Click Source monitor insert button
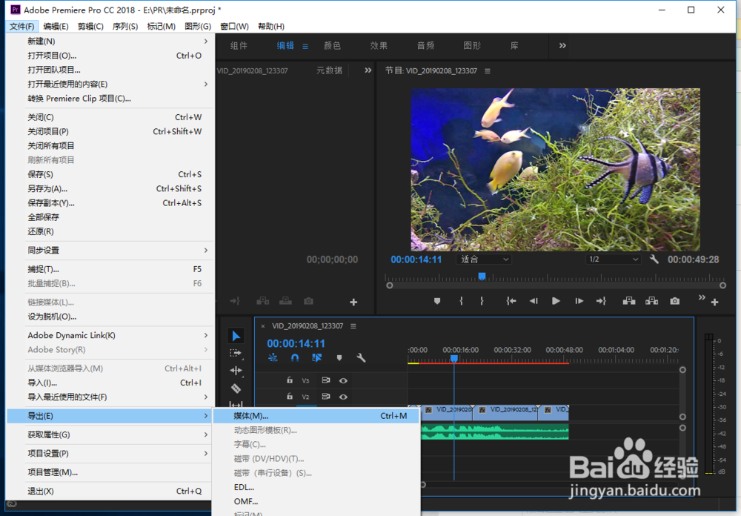The image size is (741, 516). pyautogui.click(x=263, y=301)
